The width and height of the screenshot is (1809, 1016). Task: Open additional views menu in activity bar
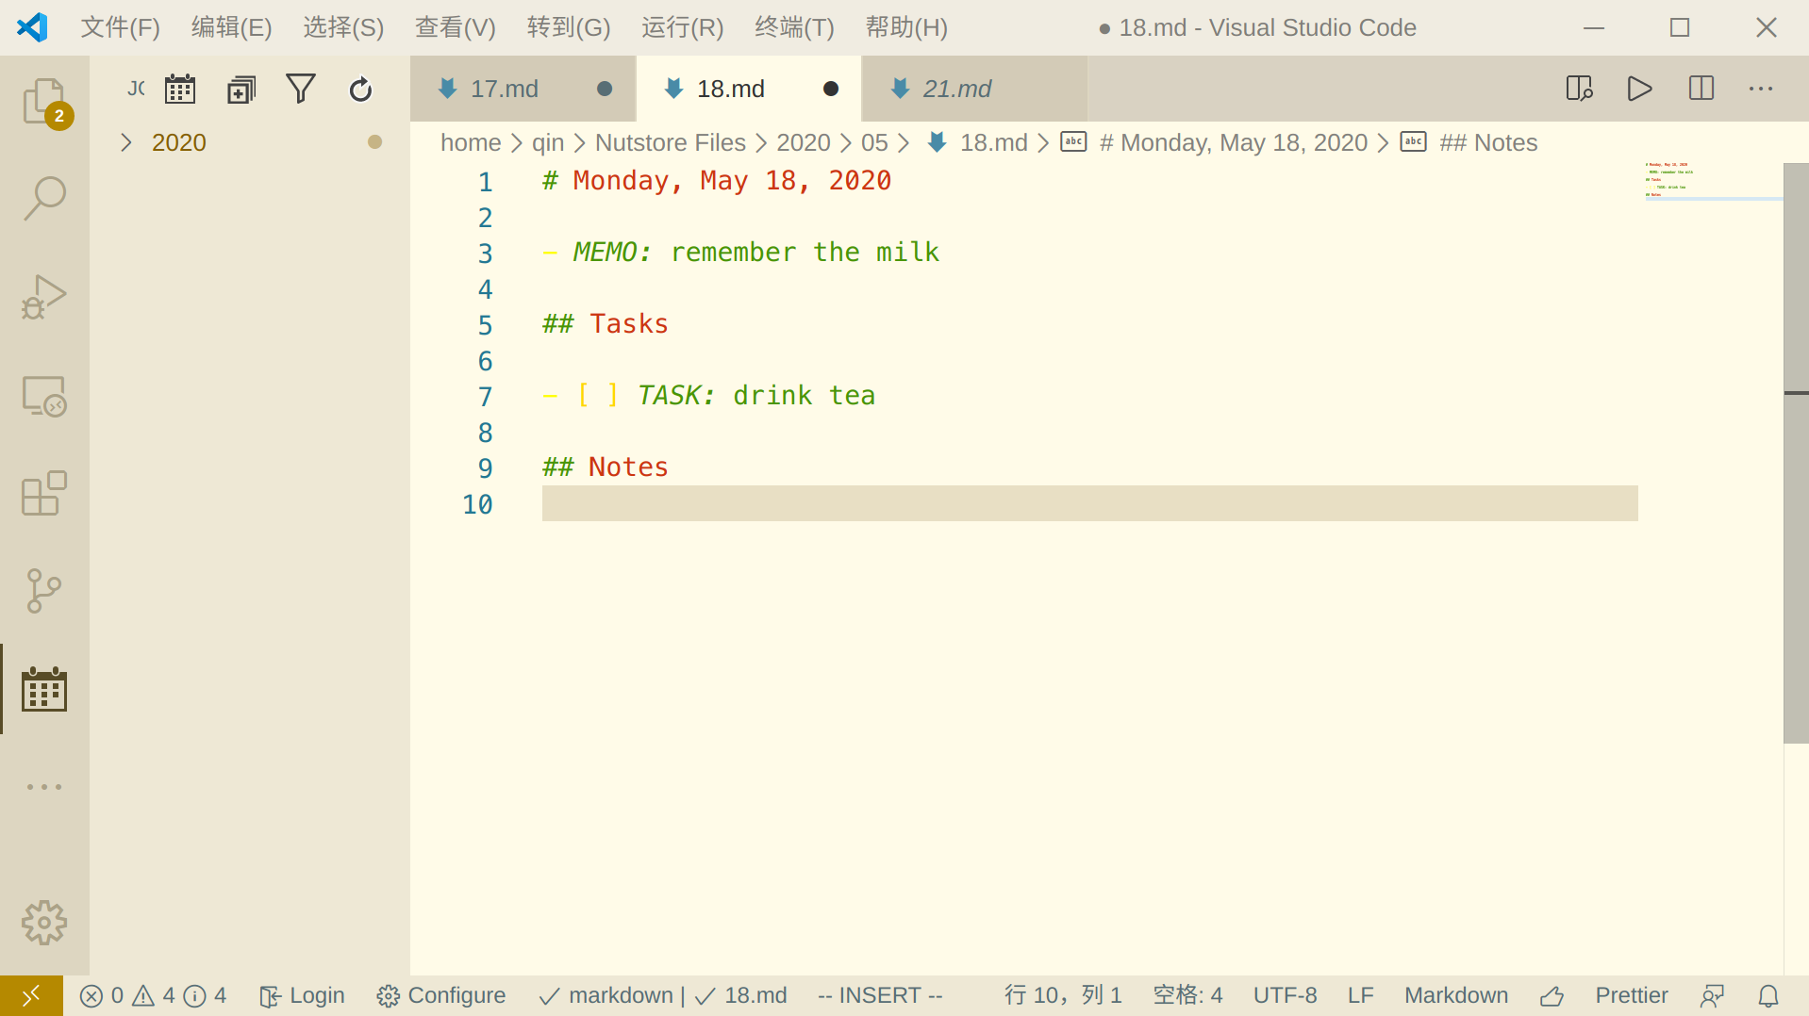coord(44,787)
